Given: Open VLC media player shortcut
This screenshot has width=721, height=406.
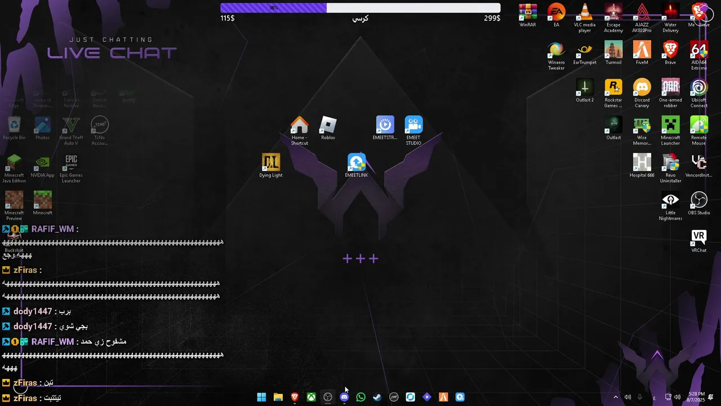Looking at the screenshot, I should 585,18.
